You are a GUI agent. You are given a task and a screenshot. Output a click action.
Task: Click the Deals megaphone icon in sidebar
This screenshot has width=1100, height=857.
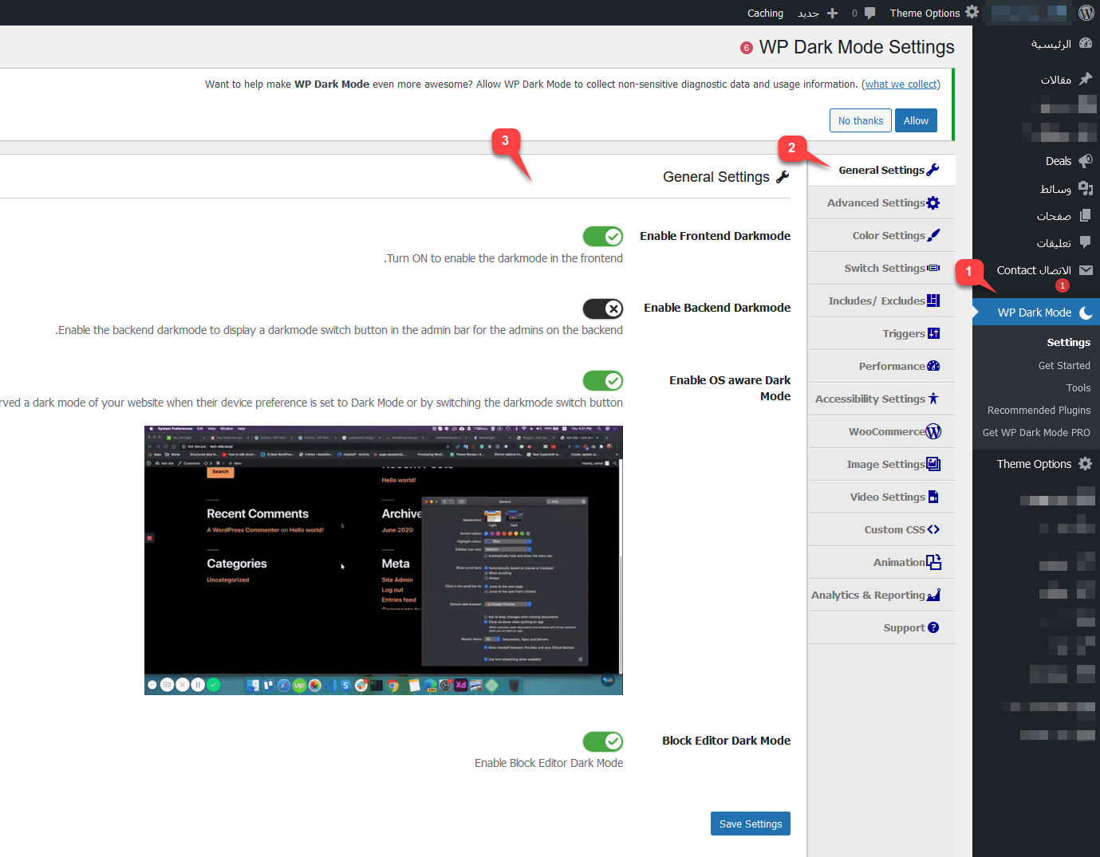[x=1085, y=161]
